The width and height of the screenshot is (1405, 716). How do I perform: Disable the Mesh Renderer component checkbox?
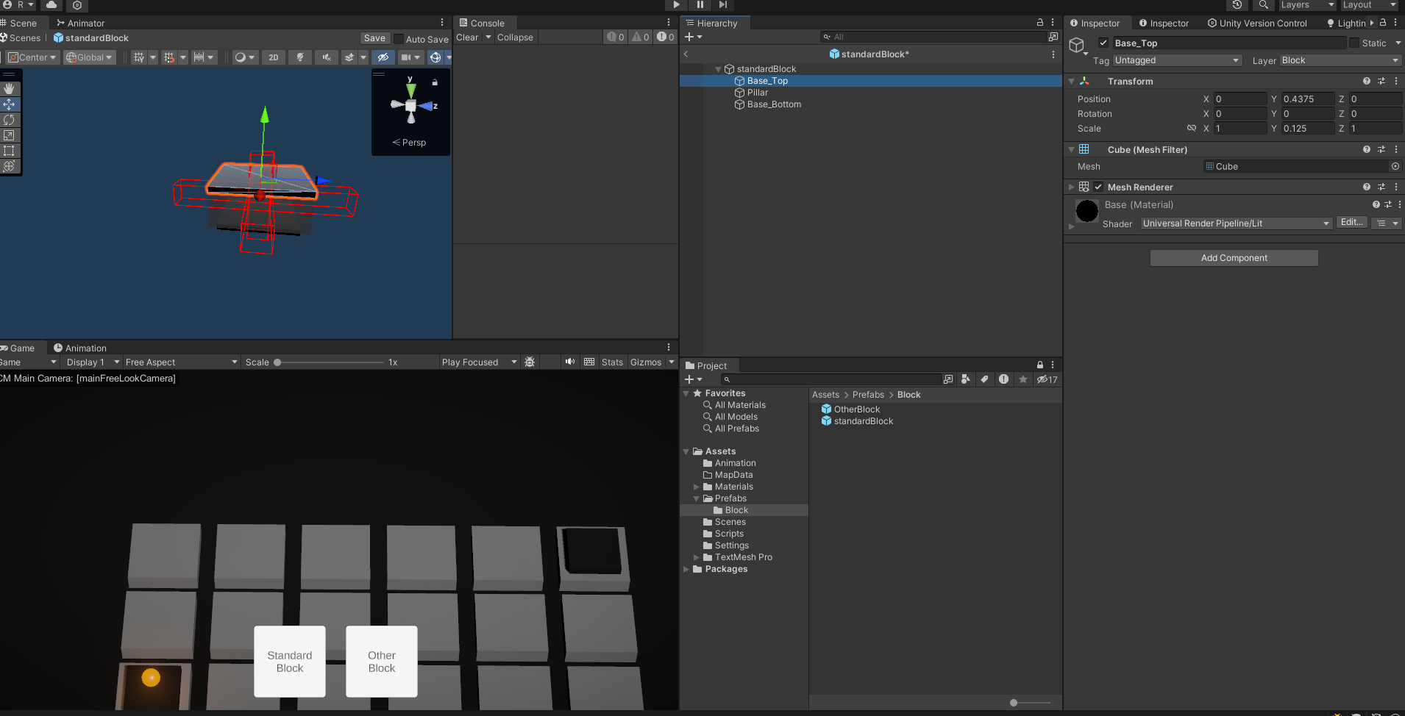pos(1098,187)
